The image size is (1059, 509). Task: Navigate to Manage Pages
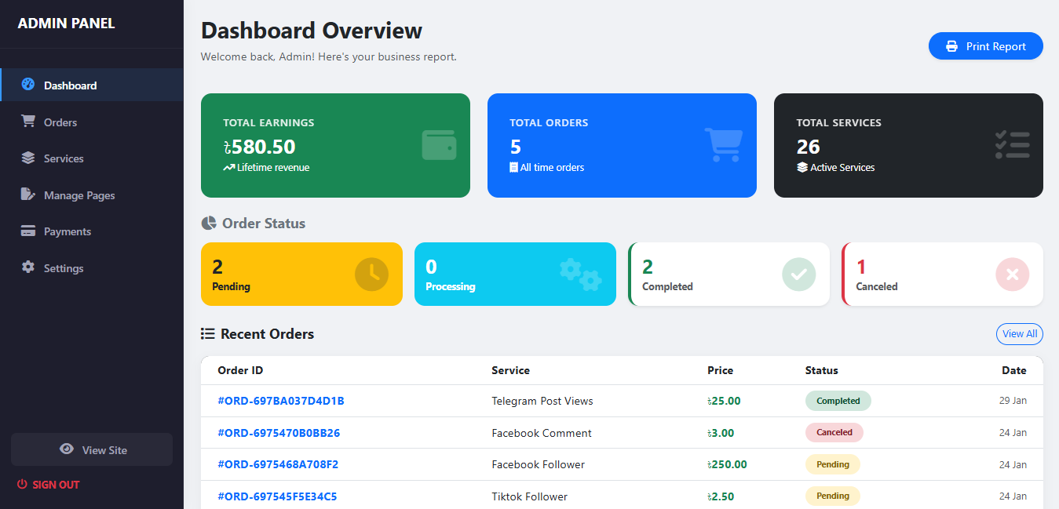click(79, 195)
